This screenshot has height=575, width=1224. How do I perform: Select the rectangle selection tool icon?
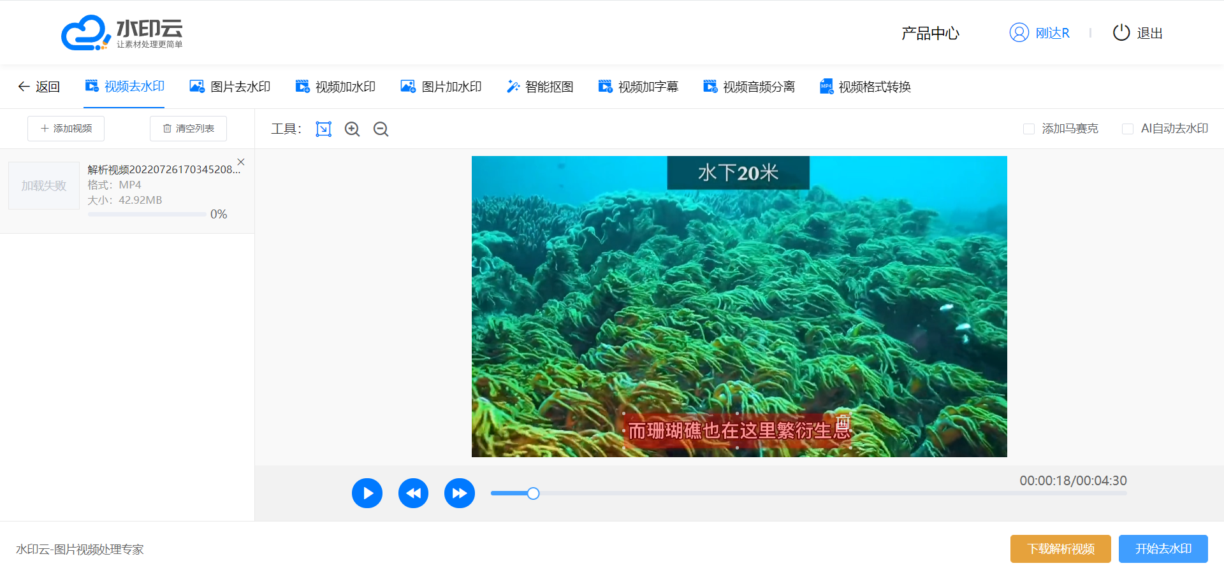324,129
